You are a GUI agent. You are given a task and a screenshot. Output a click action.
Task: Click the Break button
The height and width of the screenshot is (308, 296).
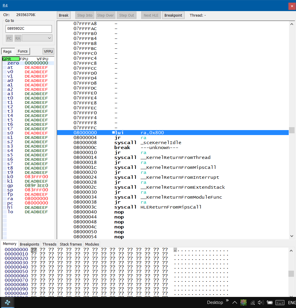pyautogui.click(x=63, y=15)
